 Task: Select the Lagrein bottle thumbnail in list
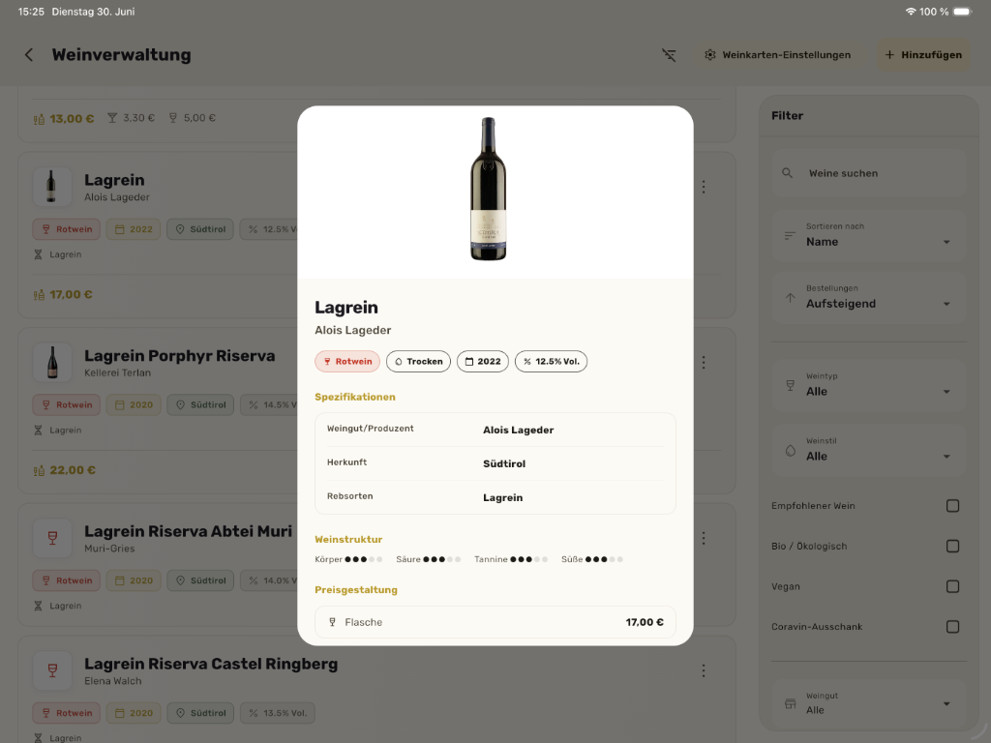point(52,187)
